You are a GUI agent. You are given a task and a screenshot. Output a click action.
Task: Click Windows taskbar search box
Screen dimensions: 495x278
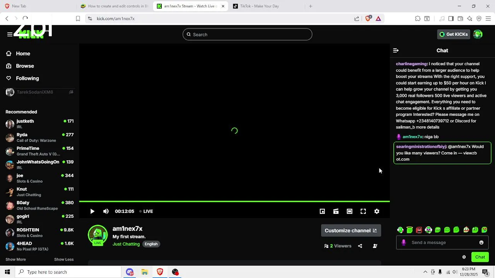pos(68,272)
